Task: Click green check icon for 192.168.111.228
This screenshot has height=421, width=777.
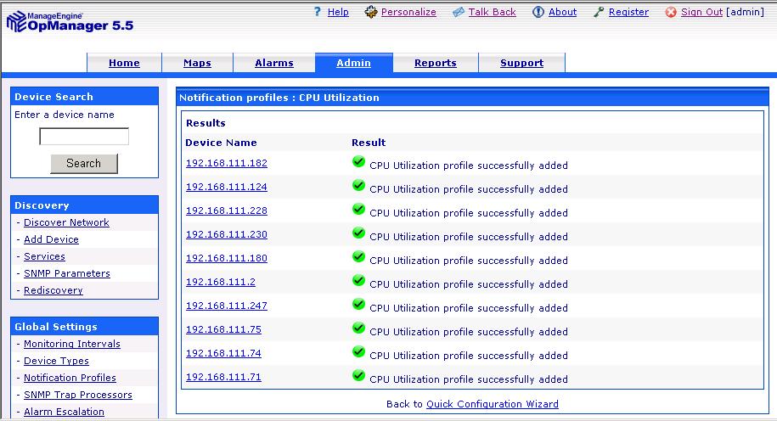Action: (358, 209)
